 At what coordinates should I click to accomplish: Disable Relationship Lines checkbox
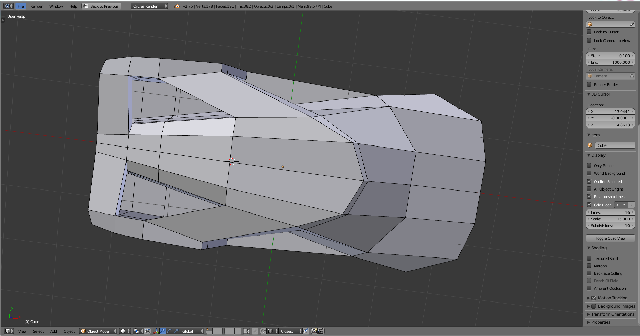(589, 196)
